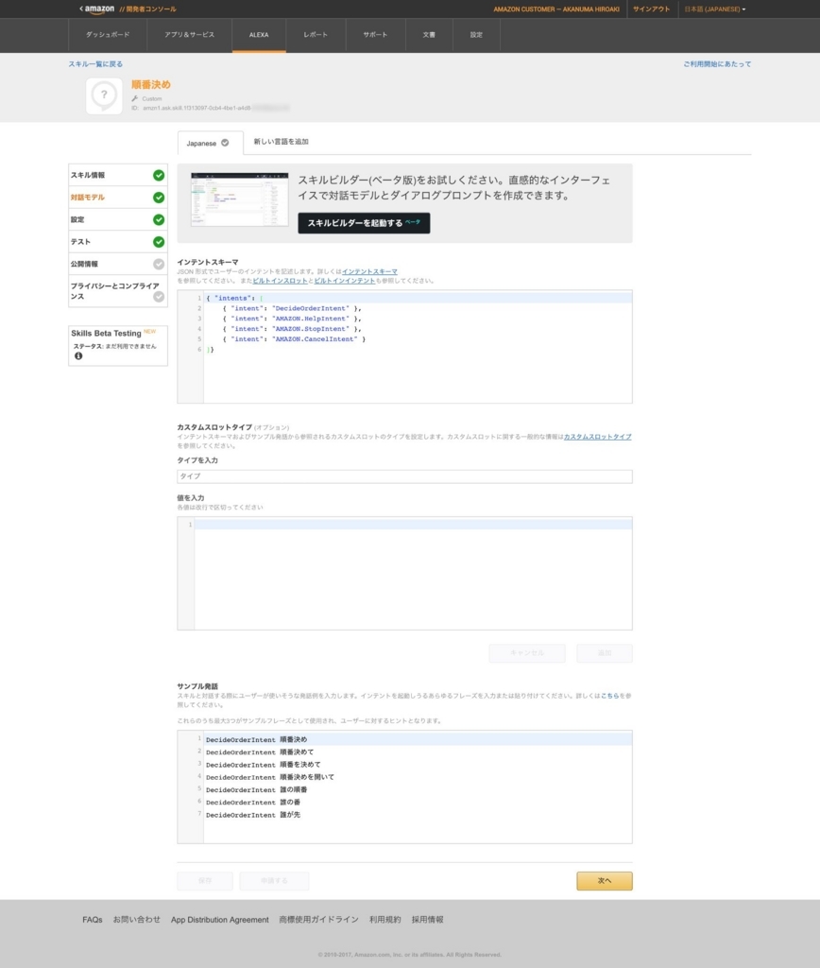This screenshot has width=820, height=968.
Task: Open 公開情報 sidebar section
Action: pos(118,265)
